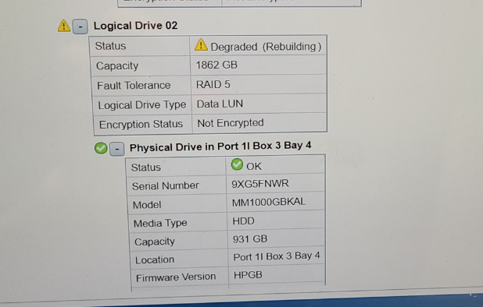Select the 'Logical Drive 02' heading text
The image size is (483, 307).
(135, 26)
